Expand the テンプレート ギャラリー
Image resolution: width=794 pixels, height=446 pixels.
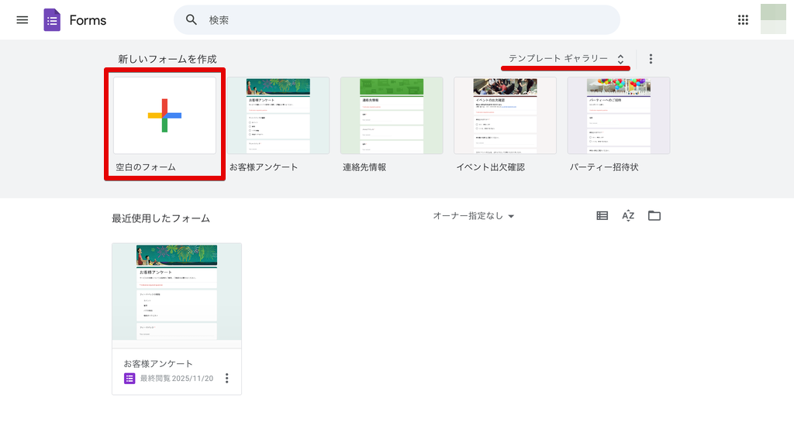[x=566, y=59]
